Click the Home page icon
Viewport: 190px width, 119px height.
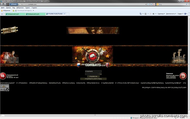coord(141,14)
